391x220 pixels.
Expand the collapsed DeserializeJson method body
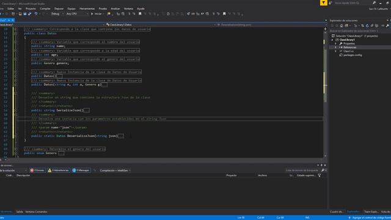[121, 136]
